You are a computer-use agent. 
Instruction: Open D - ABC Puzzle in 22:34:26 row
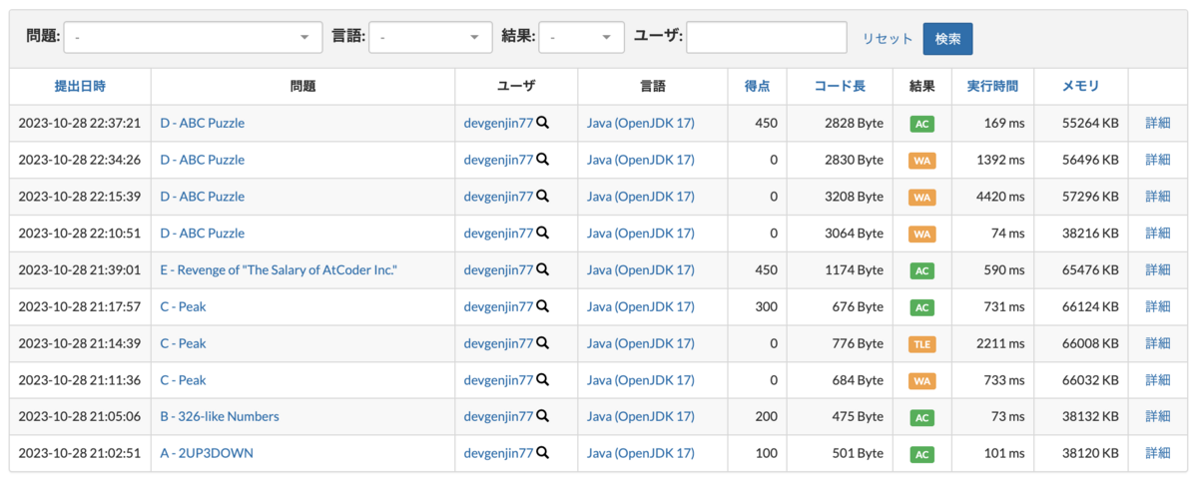point(202,160)
